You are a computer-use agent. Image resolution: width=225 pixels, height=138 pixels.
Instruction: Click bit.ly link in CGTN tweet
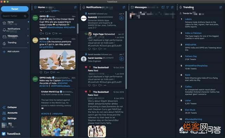[46, 47]
